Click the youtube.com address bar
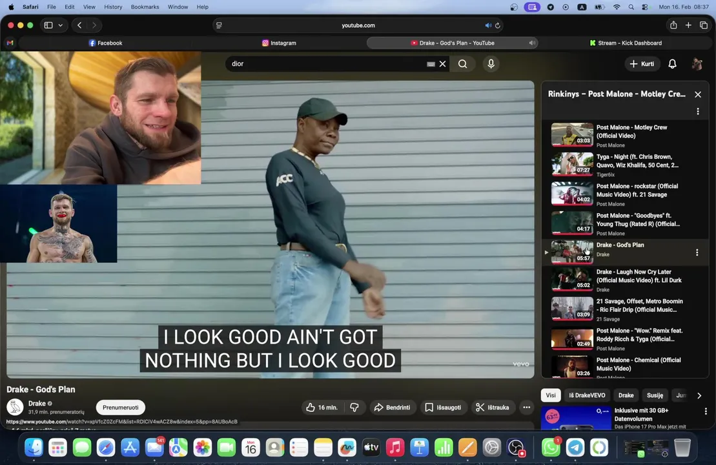Image resolution: width=716 pixels, height=465 pixels. pyautogui.click(x=358, y=26)
